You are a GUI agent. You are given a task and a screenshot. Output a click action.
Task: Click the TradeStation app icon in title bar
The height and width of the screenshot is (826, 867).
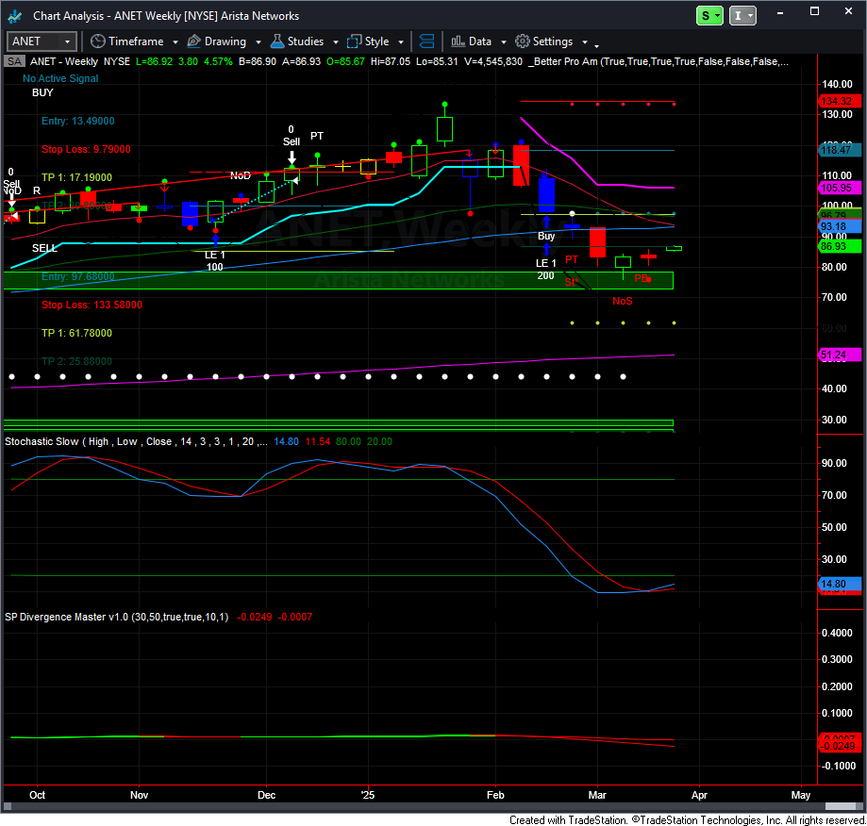[15, 16]
